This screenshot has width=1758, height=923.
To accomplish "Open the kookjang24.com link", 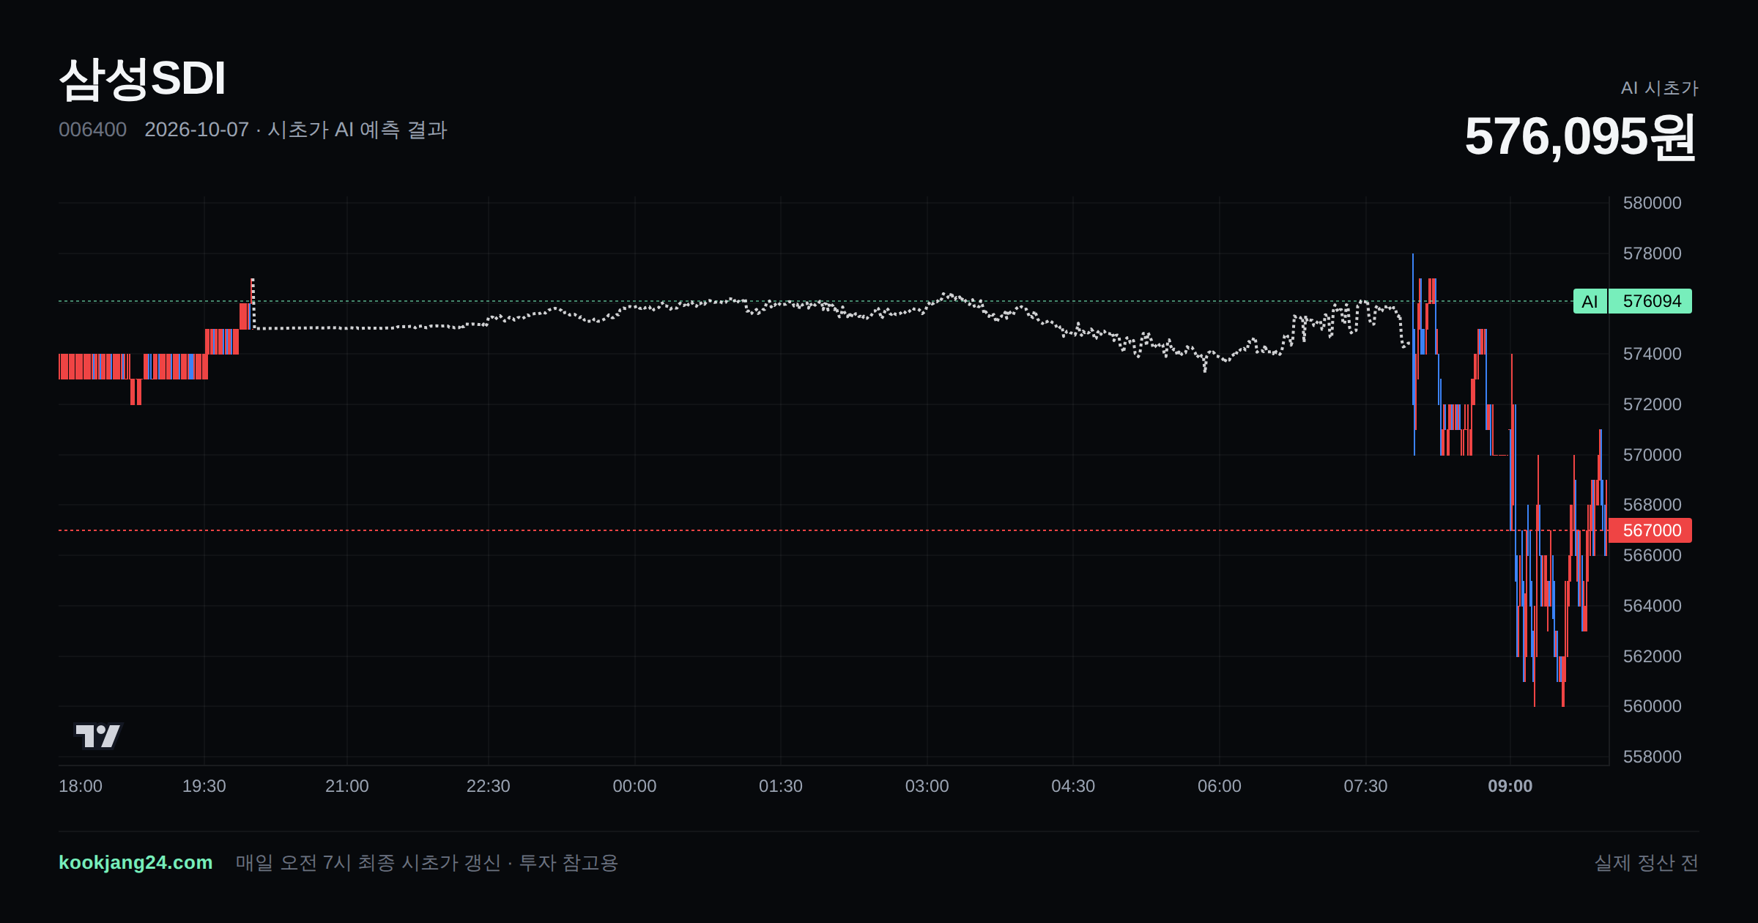I will click(x=136, y=862).
